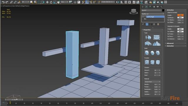Toggle the Continuity OFF button

tap(180, 18)
